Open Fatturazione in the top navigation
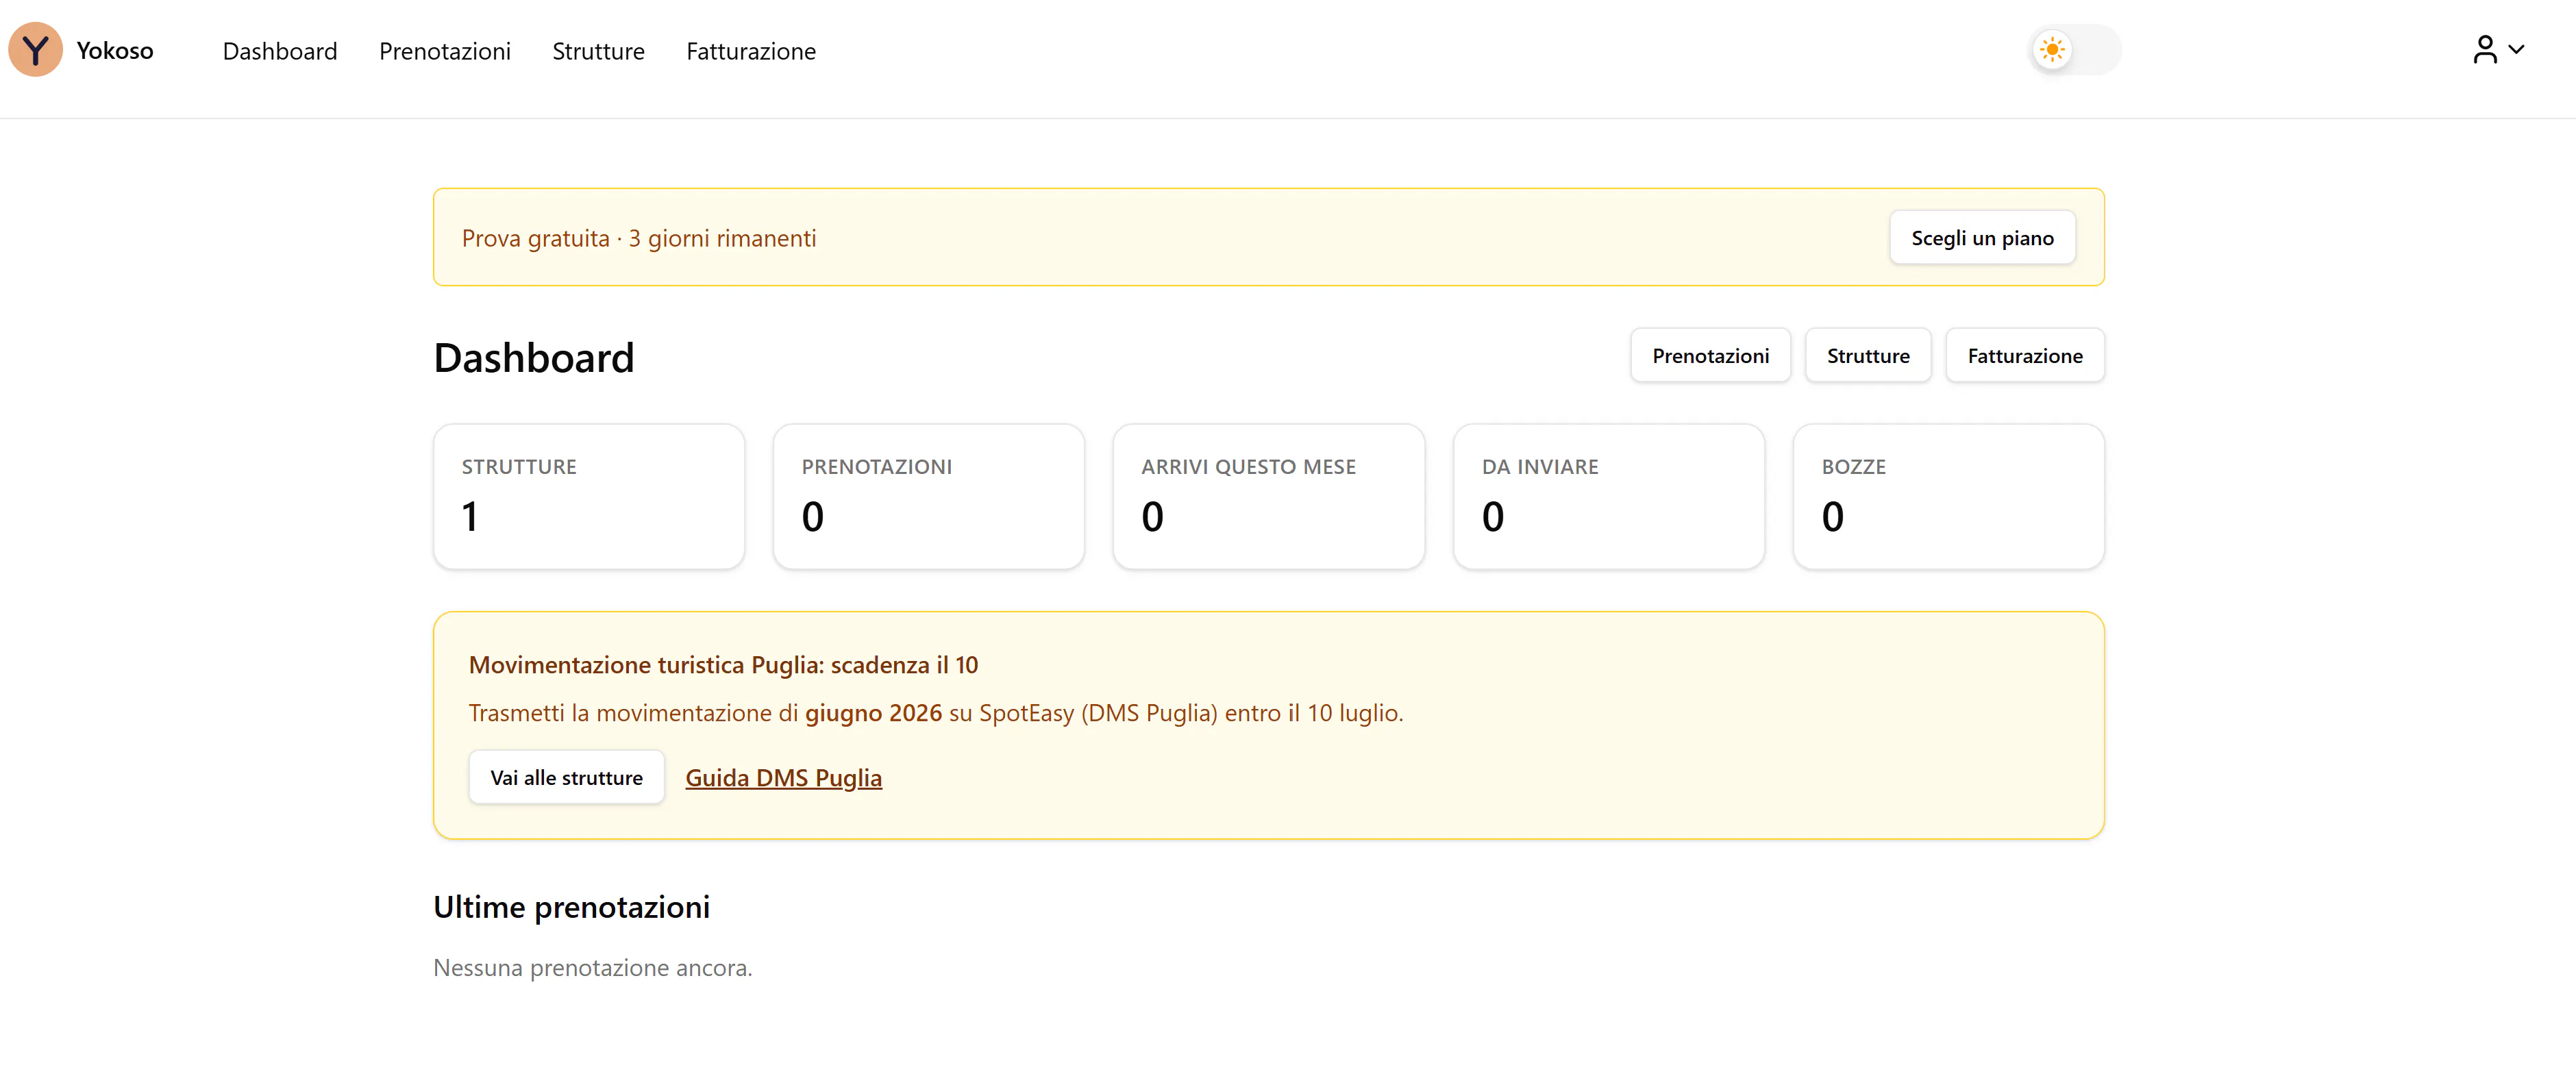Viewport: 2576px width, 1087px height. pos(751,51)
